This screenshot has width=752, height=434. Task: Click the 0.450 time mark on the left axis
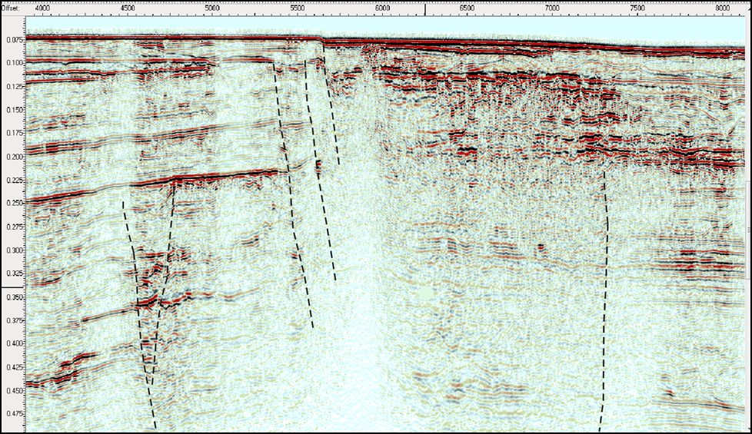[12, 390]
